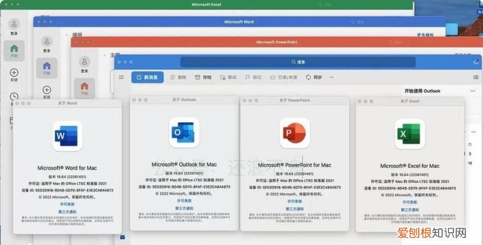This screenshot has width=483, height=245.
Task: Click 新消息 to compose in Outlook
Action: (x=147, y=77)
